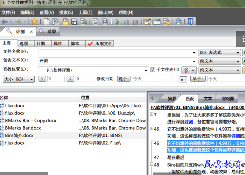Click the new search document icon

click(x=46, y=22)
